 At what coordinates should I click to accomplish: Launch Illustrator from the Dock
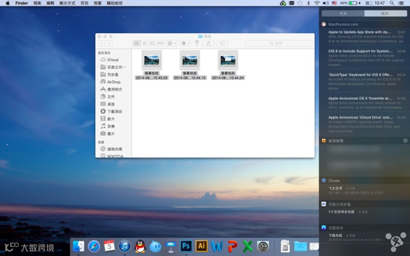(202, 246)
